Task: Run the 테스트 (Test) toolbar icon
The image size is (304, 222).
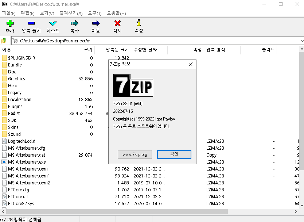Action: 53,23
